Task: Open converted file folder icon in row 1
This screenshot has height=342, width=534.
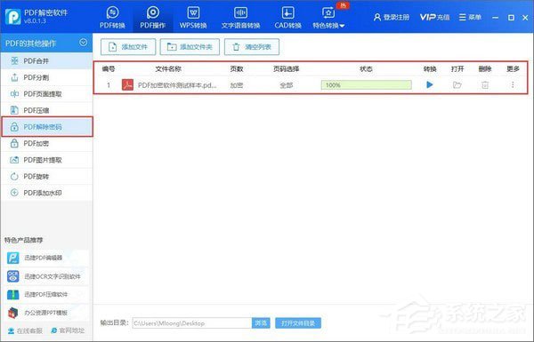Action: tap(457, 84)
